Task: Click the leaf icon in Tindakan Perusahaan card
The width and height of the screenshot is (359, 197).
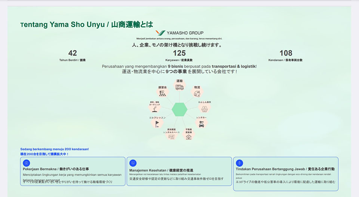Action: click(x=239, y=163)
